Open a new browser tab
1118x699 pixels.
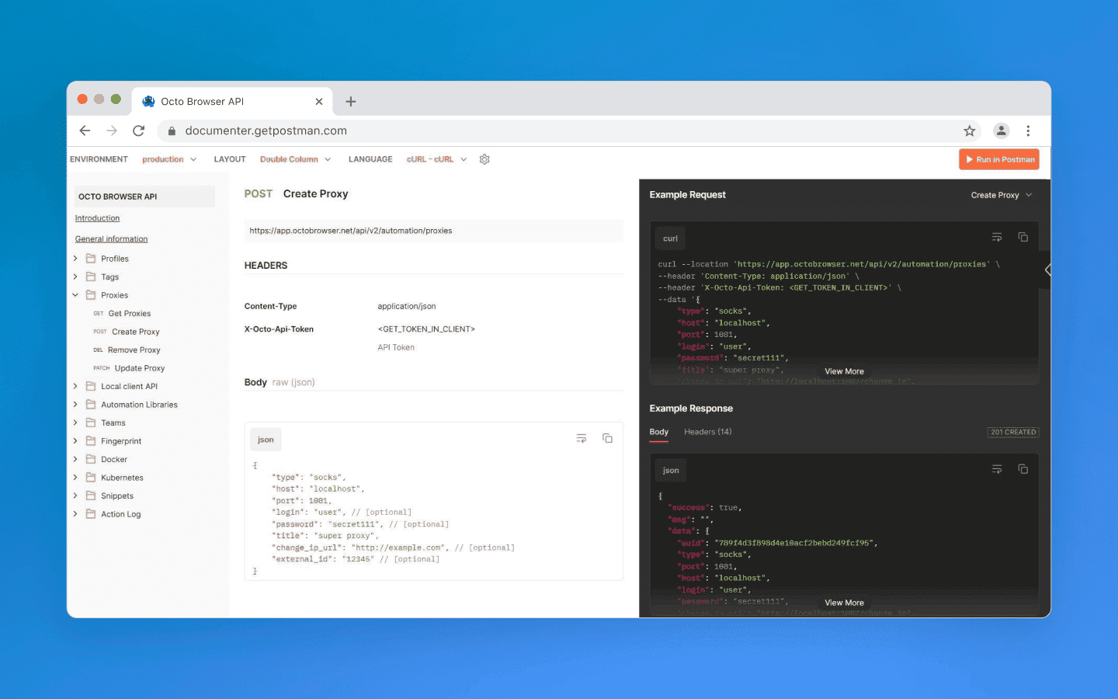click(351, 102)
